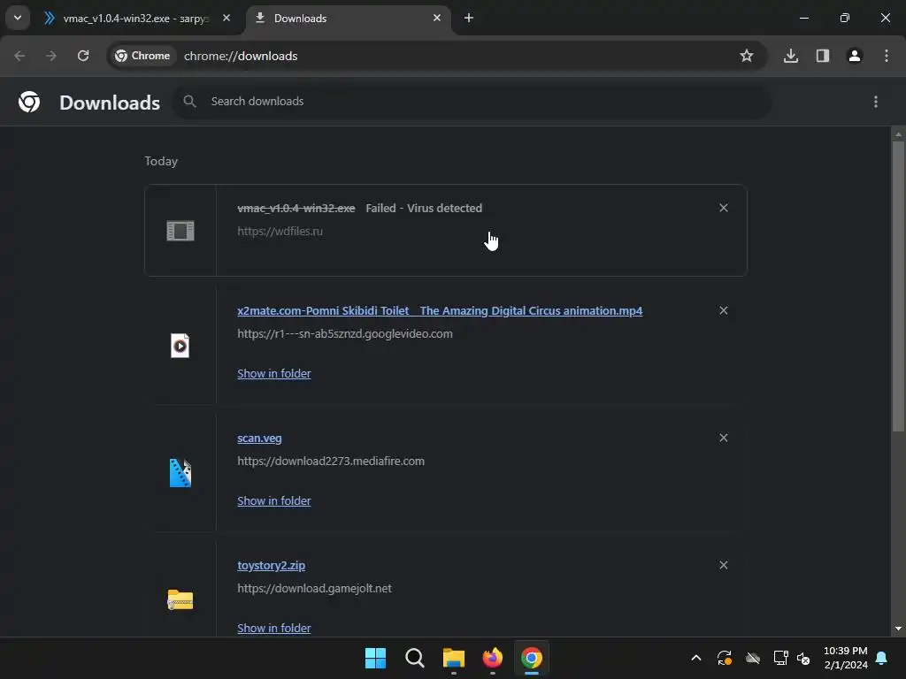Click the network status tray icon
906x679 pixels.
point(780,658)
